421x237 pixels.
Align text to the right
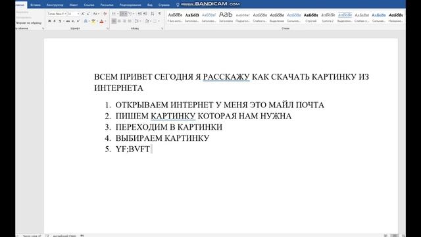point(124,21)
